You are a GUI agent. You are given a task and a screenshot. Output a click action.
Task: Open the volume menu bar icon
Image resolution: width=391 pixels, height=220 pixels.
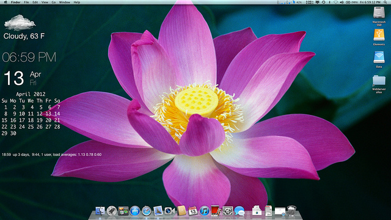342,2
